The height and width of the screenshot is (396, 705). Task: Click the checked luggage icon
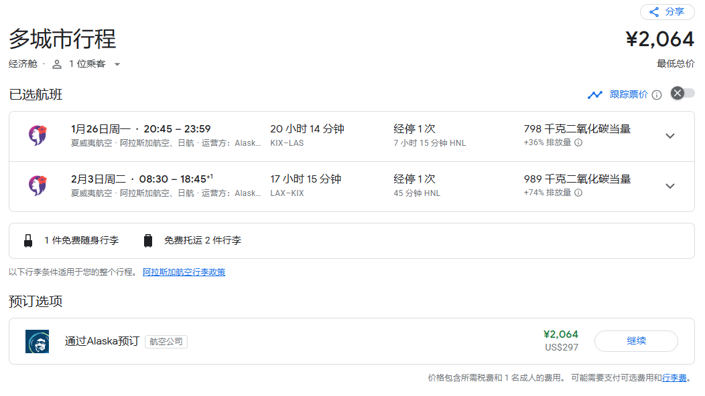[148, 241]
